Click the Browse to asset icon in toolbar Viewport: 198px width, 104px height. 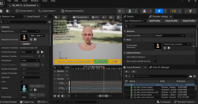tap(8, 11)
